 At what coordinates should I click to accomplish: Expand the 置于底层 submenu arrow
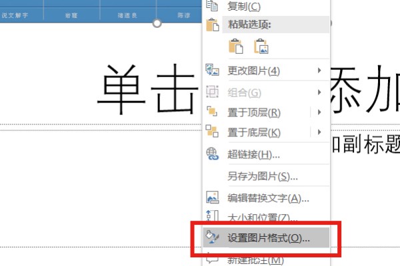click(x=319, y=132)
